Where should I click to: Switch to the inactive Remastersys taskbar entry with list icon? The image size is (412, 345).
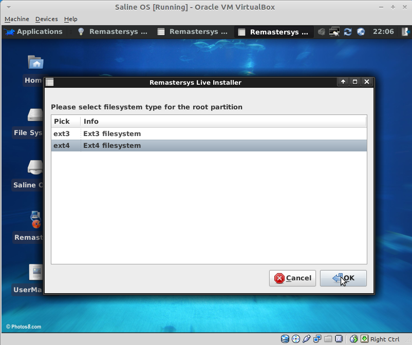click(193, 32)
